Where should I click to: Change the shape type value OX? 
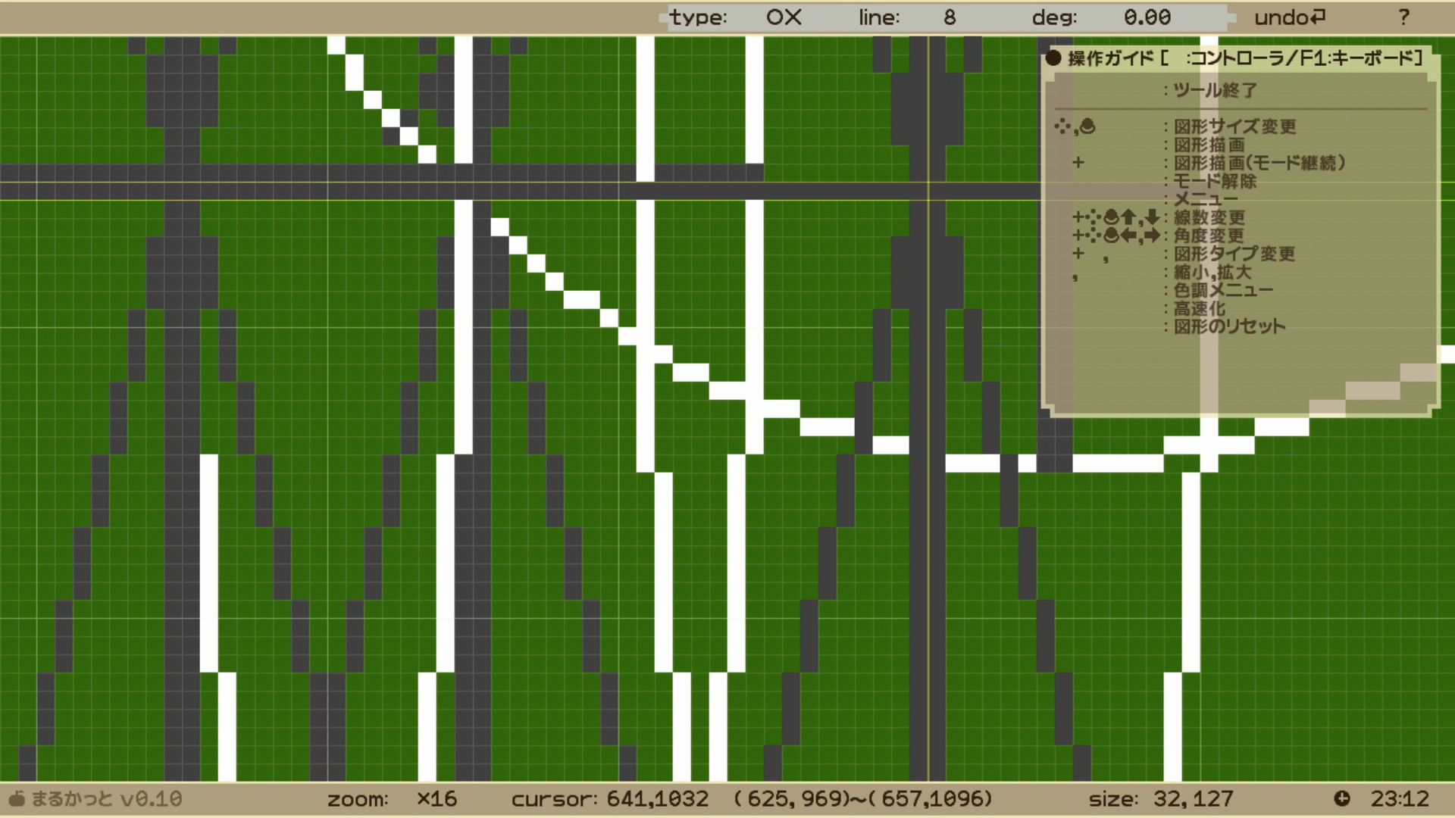point(784,17)
